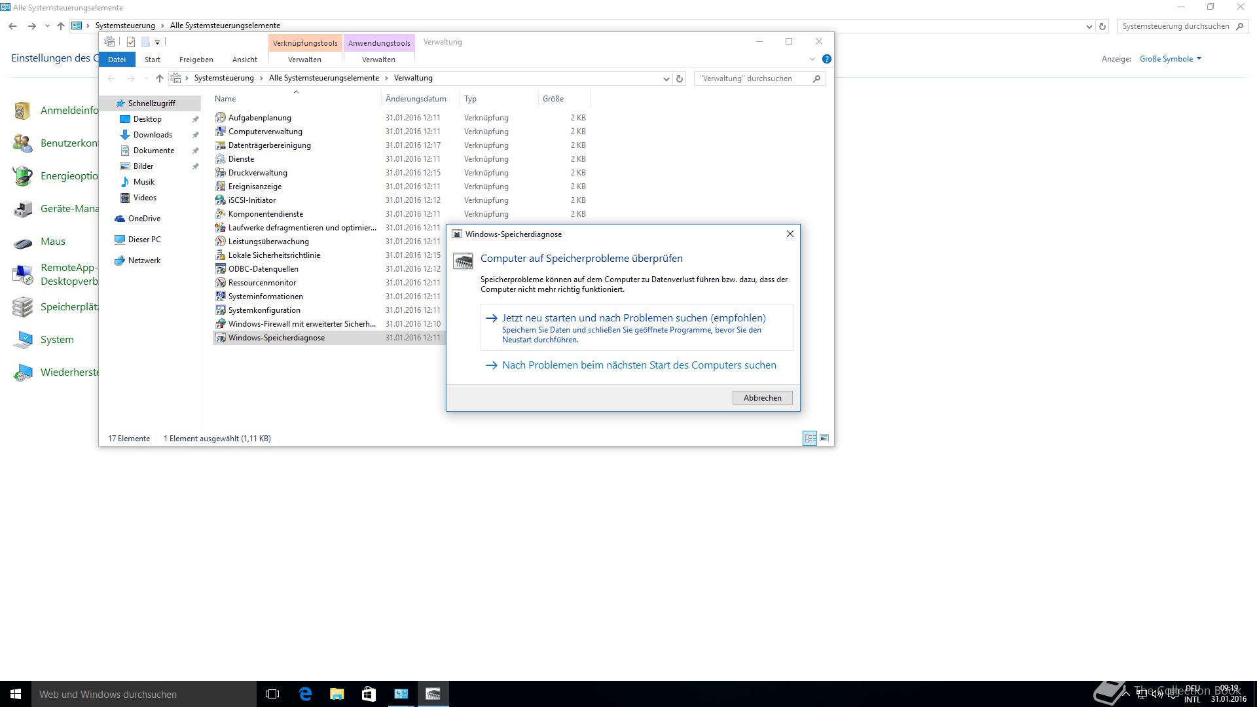Switch to the Ansicht ribbon tab
The image size is (1257, 707).
click(x=245, y=60)
